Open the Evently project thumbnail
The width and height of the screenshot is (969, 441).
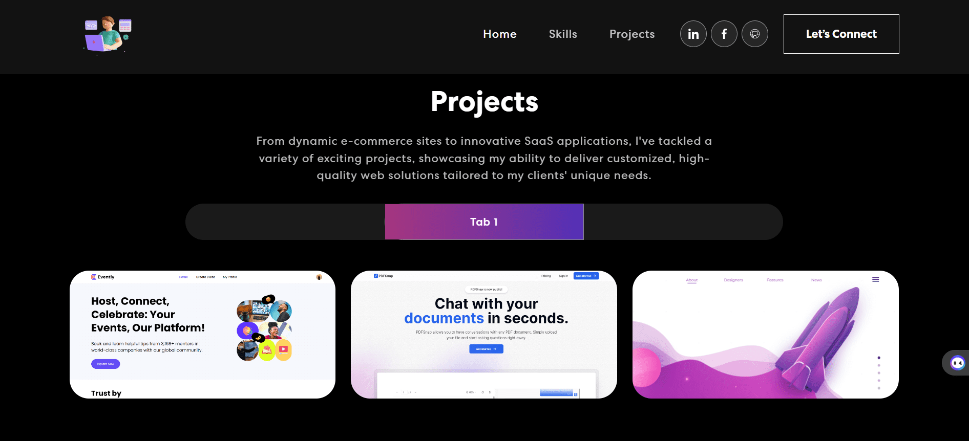point(202,335)
